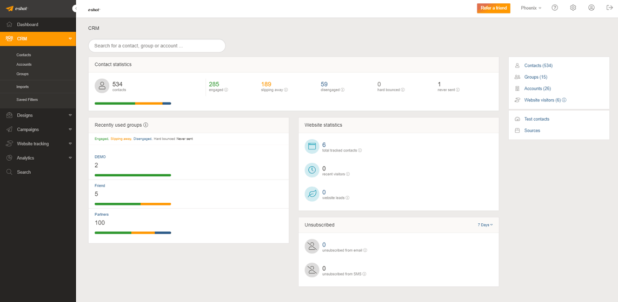
Task: Collapse the sidebar with arrow toggle
Action: (75, 9)
